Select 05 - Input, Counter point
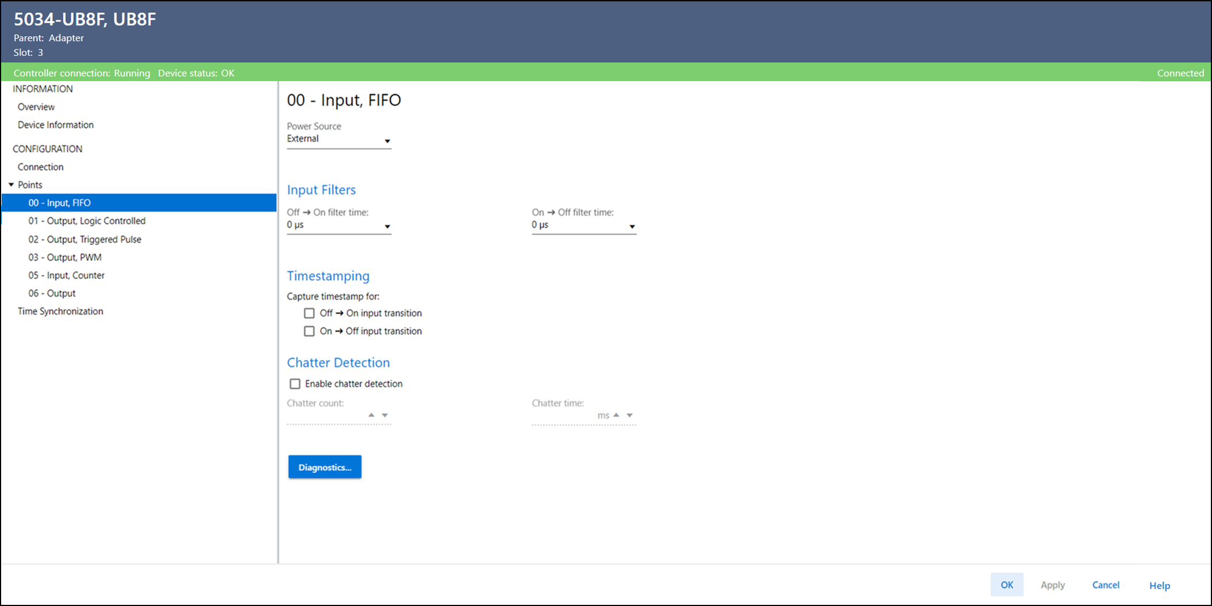The width and height of the screenshot is (1212, 606). pos(66,275)
